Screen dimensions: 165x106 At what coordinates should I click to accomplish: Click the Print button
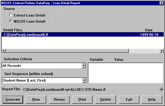point(82,99)
